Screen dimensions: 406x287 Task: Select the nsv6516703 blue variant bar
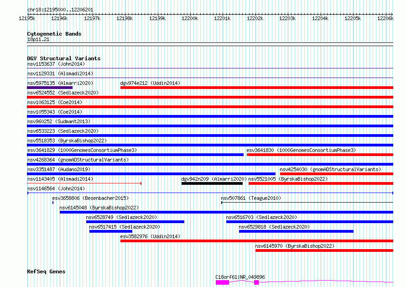click(310, 222)
